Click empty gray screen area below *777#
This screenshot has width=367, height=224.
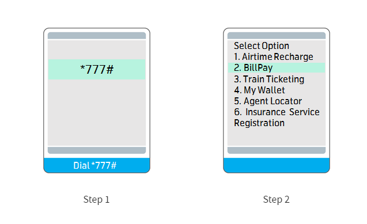97,113
